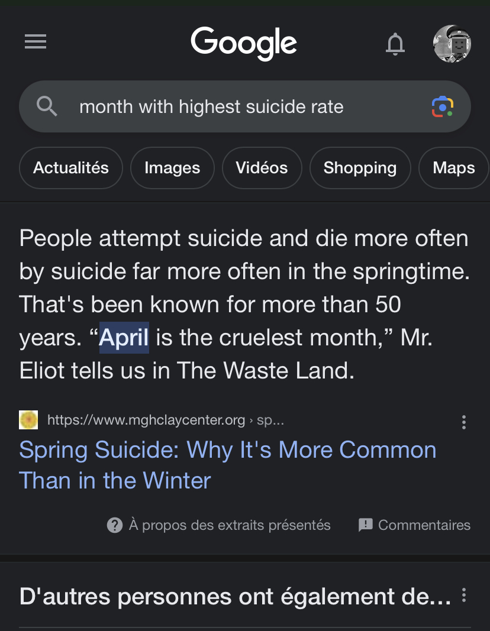Screen dimensions: 490x631
Task: Open the account profile picture
Action: pyautogui.click(x=452, y=43)
